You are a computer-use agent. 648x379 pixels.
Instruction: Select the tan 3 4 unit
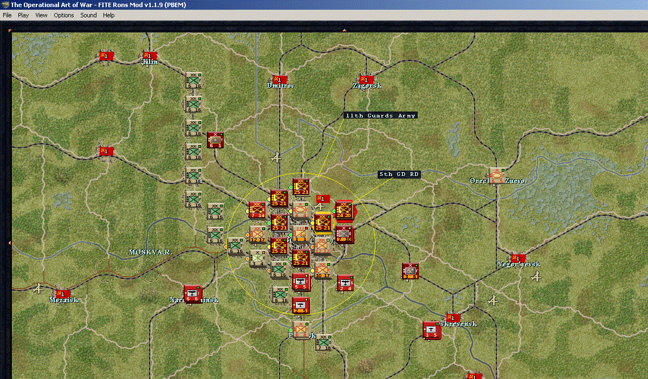click(257, 258)
